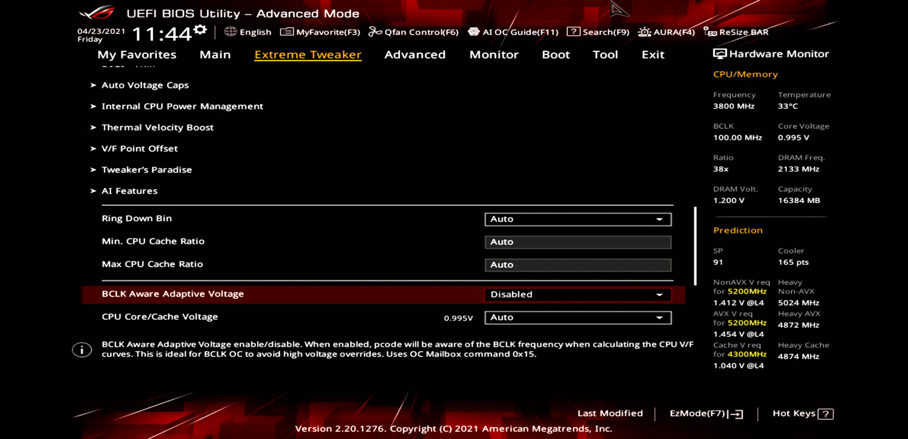908x439 pixels.
Task: Select the Exit tab
Action: [653, 54]
